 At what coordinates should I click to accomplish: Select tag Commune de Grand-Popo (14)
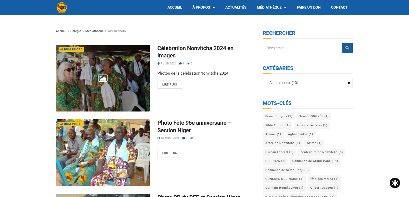click(x=315, y=161)
